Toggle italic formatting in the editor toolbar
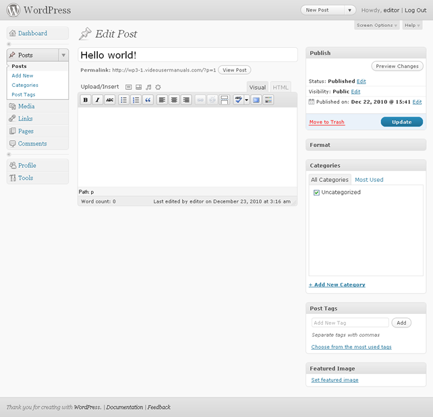Image resolution: width=433 pixels, height=417 pixels. pyautogui.click(x=98, y=100)
